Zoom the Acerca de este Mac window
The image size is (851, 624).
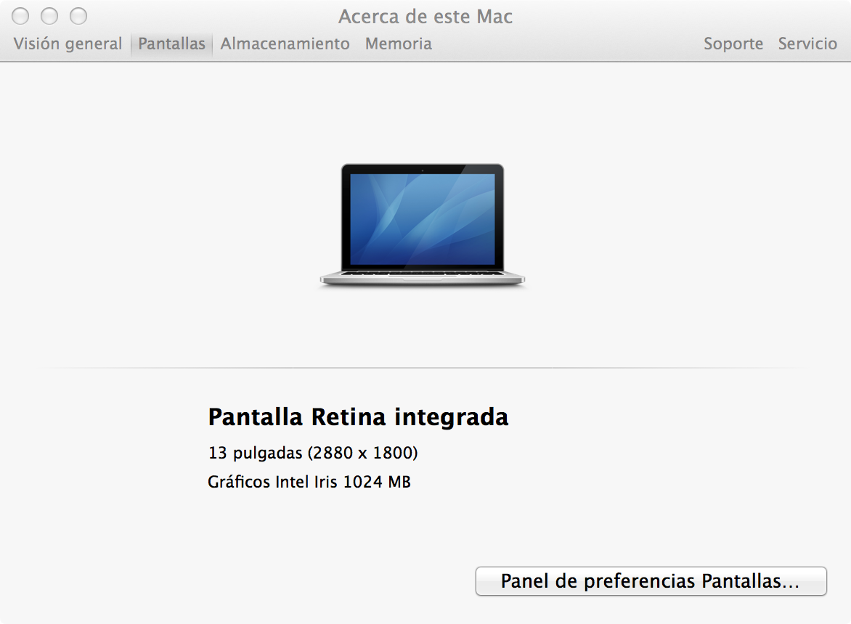pos(78,16)
